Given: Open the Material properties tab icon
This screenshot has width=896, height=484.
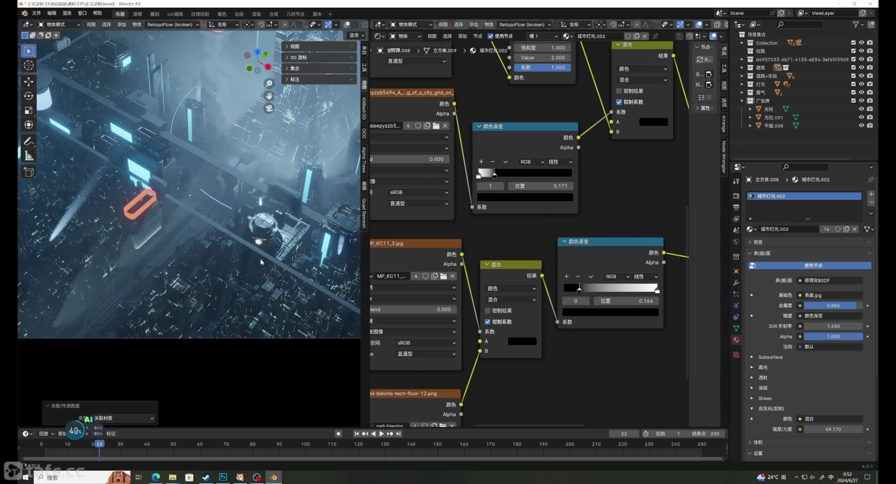Looking at the screenshot, I should tap(736, 340).
